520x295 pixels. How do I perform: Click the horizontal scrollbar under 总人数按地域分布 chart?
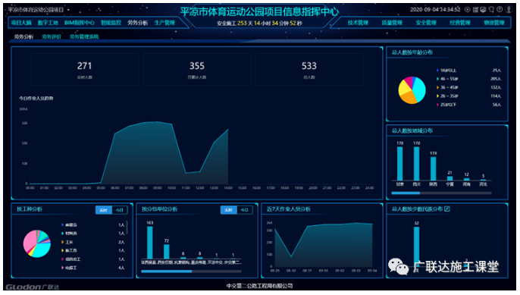click(x=441, y=193)
